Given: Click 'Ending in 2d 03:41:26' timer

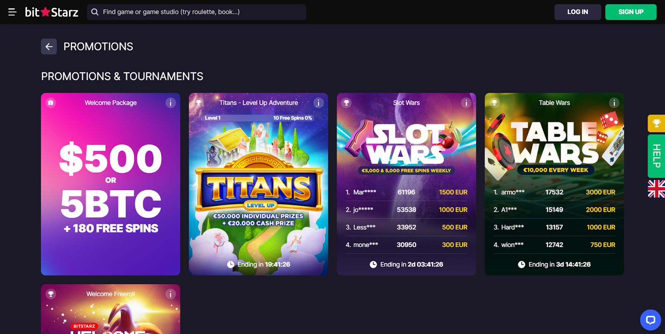Looking at the screenshot, I should [411, 265].
